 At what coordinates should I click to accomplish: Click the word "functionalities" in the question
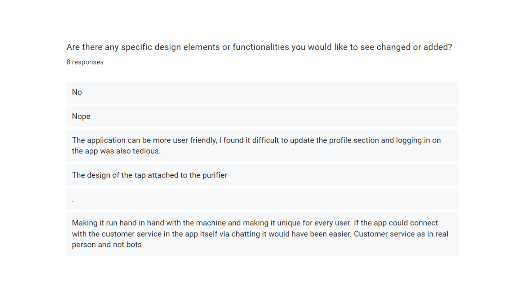261,47
